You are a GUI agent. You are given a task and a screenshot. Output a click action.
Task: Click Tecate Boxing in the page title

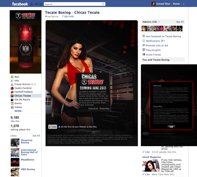tap(58, 12)
